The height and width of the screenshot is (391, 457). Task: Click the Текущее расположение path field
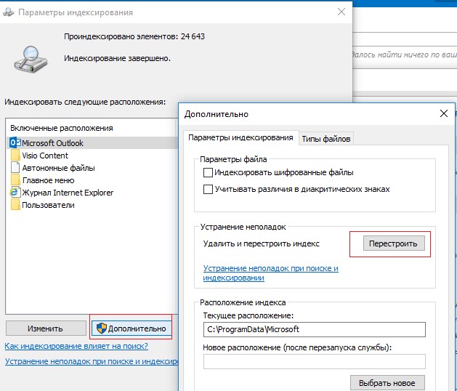click(x=314, y=329)
